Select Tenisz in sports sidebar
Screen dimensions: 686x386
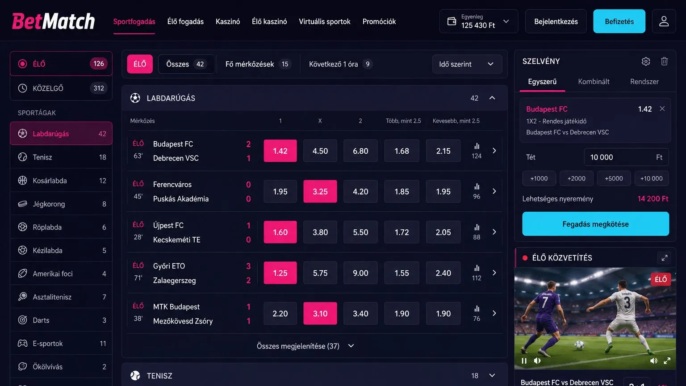pos(61,157)
